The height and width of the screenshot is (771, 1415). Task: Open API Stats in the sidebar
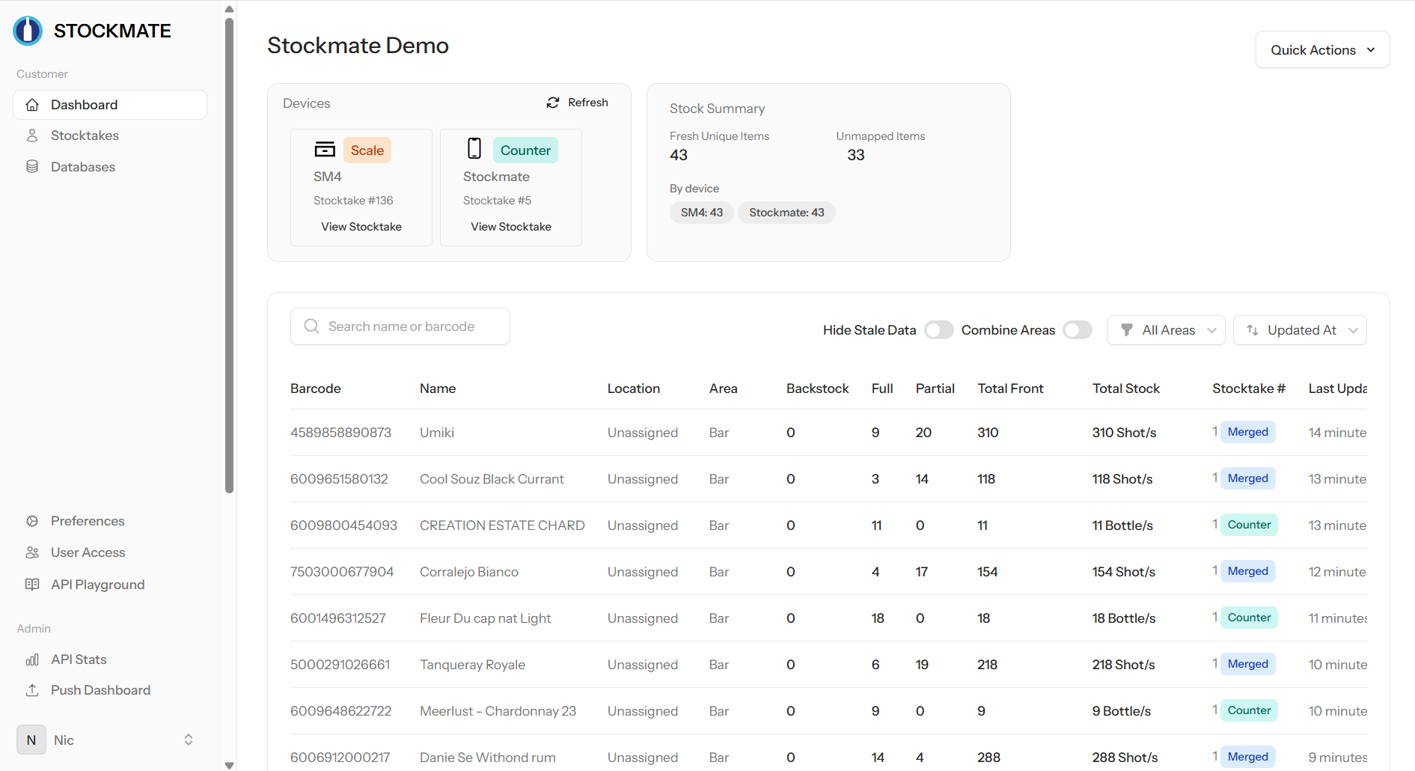point(110,659)
